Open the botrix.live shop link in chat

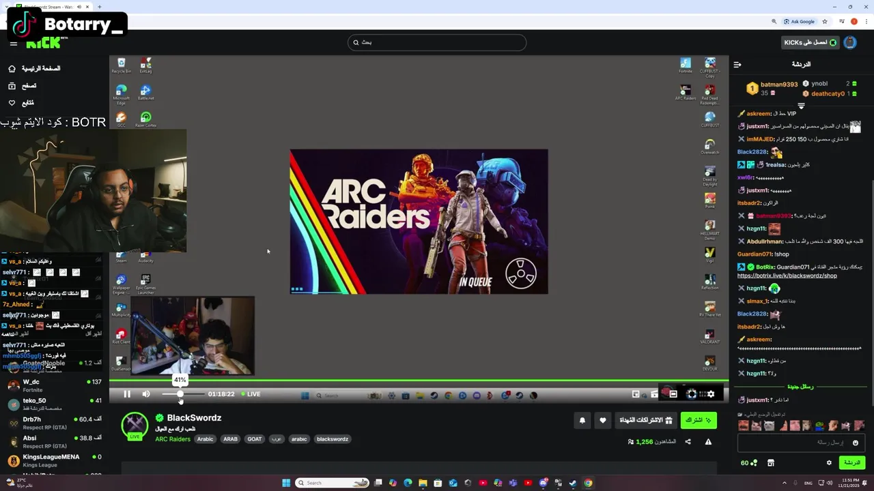click(x=787, y=276)
